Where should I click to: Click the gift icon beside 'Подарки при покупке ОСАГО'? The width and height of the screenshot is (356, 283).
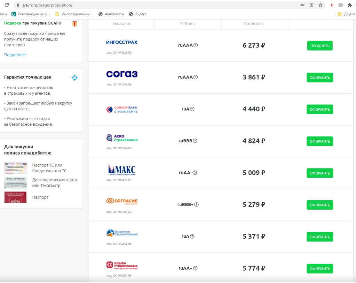point(75,23)
